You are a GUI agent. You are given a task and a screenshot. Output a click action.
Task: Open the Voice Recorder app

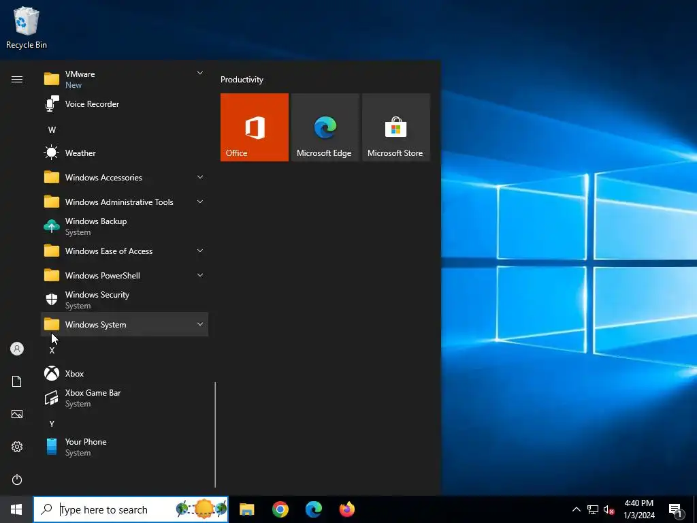125,104
